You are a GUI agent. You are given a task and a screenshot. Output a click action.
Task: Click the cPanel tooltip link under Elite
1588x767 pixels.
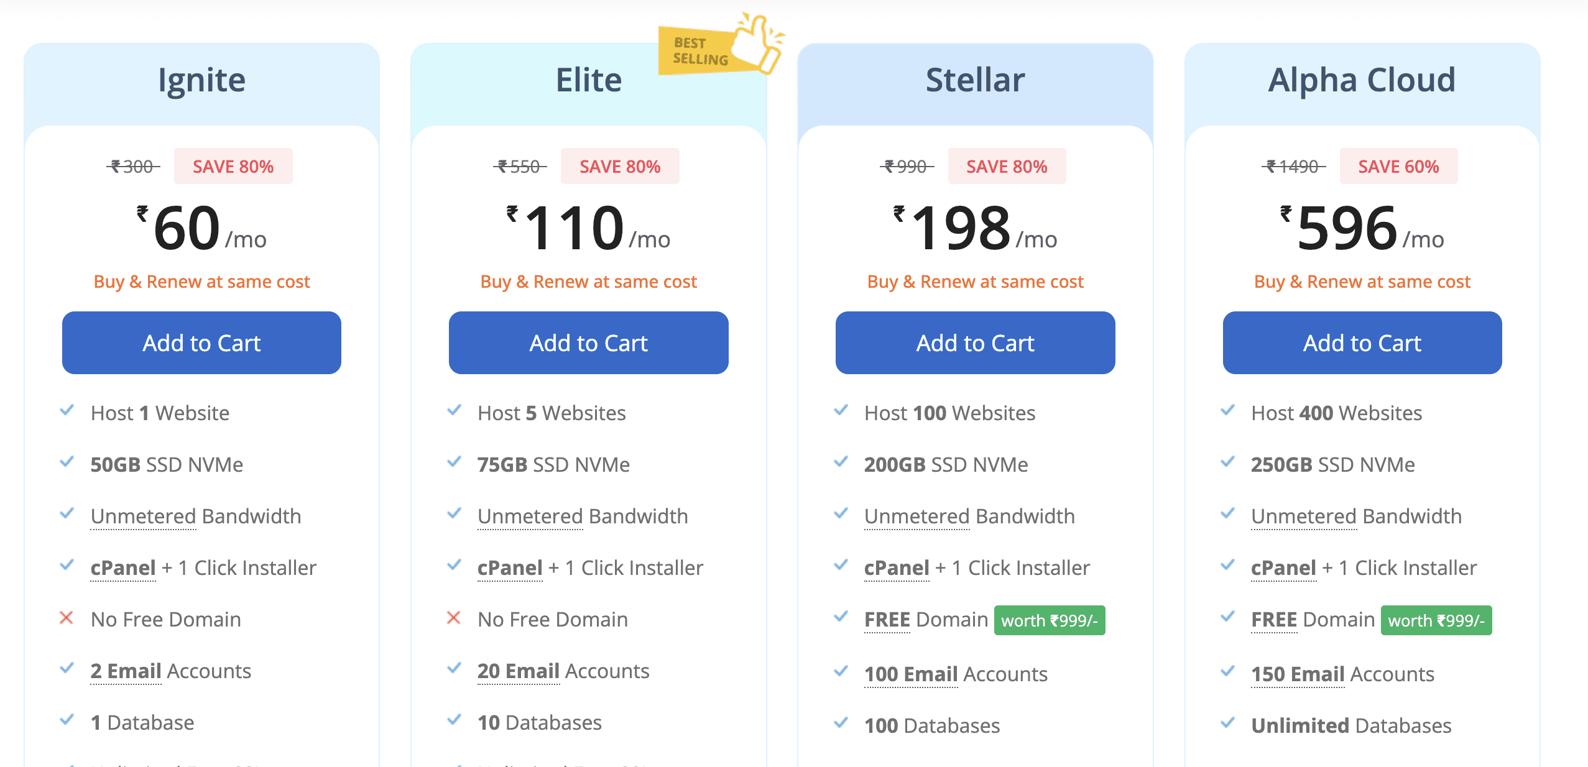(510, 568)
